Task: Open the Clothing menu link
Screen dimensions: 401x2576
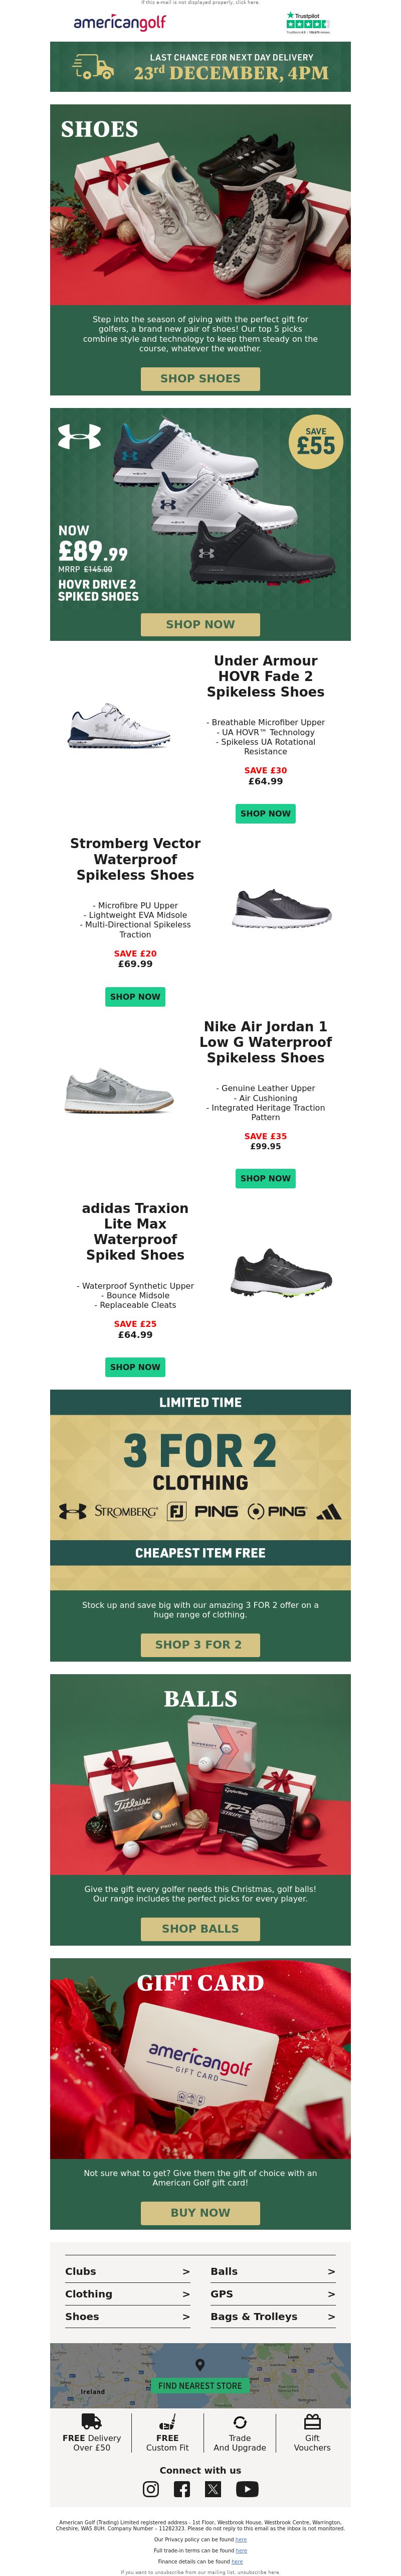Action: [89, 2294]
